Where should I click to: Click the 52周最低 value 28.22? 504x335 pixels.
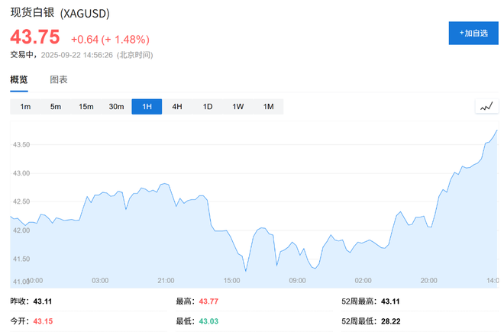click(390, 321)
